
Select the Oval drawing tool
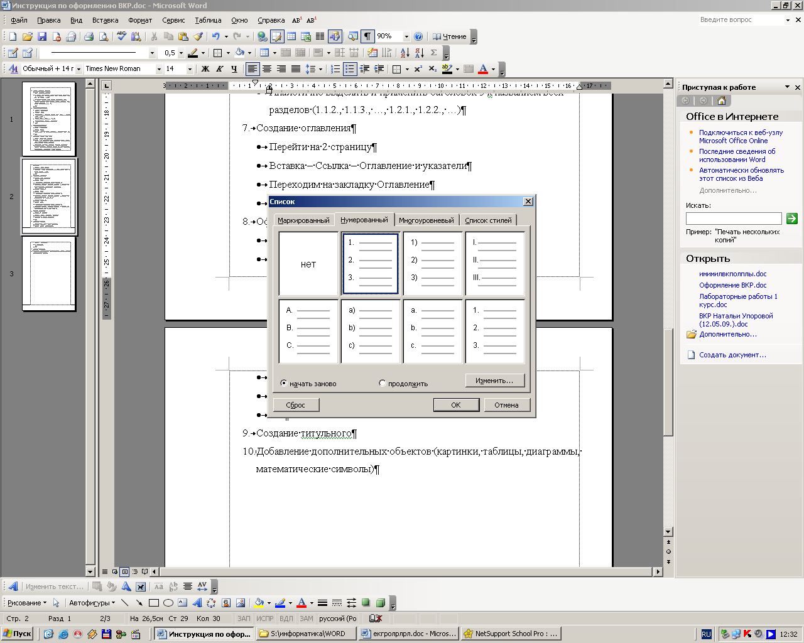(168, 603)
